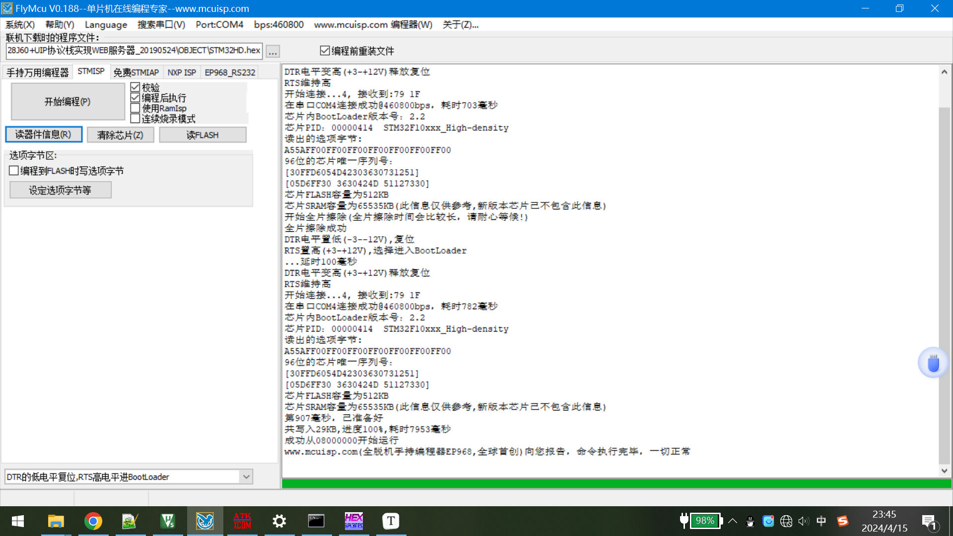Open the command prompt taskbar icon

click(316, 521)
